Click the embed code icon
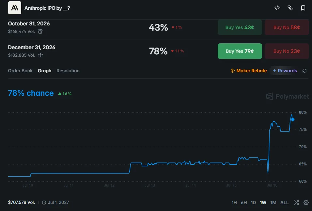The height and width of the screenshot is (211, 312). tap(277, 8)
